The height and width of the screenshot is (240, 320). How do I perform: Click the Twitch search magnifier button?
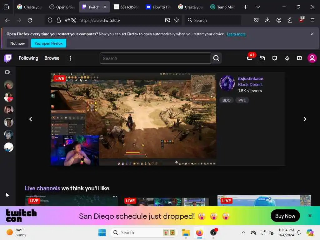click(216, 58)
